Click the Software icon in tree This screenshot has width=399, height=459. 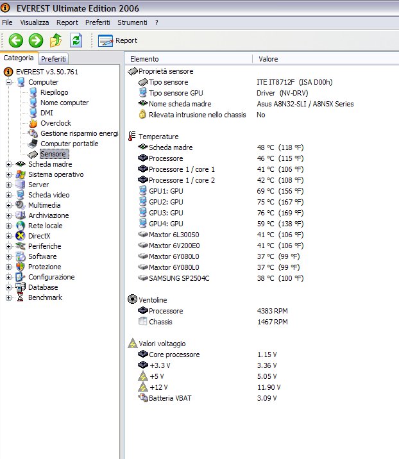(21, 256)
